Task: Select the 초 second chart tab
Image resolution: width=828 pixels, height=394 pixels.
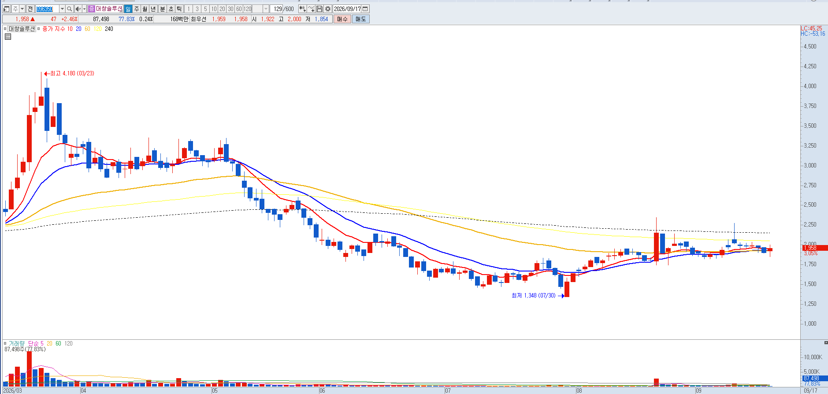Action: point(171,9)
